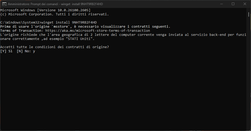
Task: Click the "Terms of Transaction:" label
Action: [22, 31]
